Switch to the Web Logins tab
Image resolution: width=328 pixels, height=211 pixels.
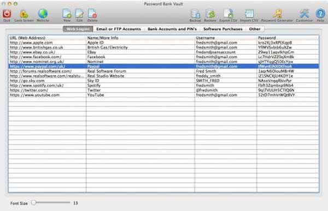pyautogui.click(x=78, y=29)
